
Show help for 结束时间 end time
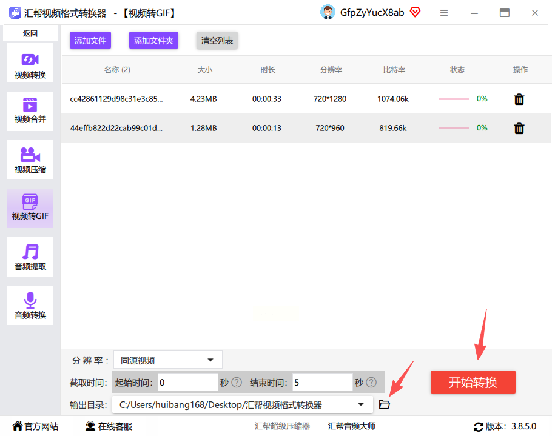[x=371, y=382]
